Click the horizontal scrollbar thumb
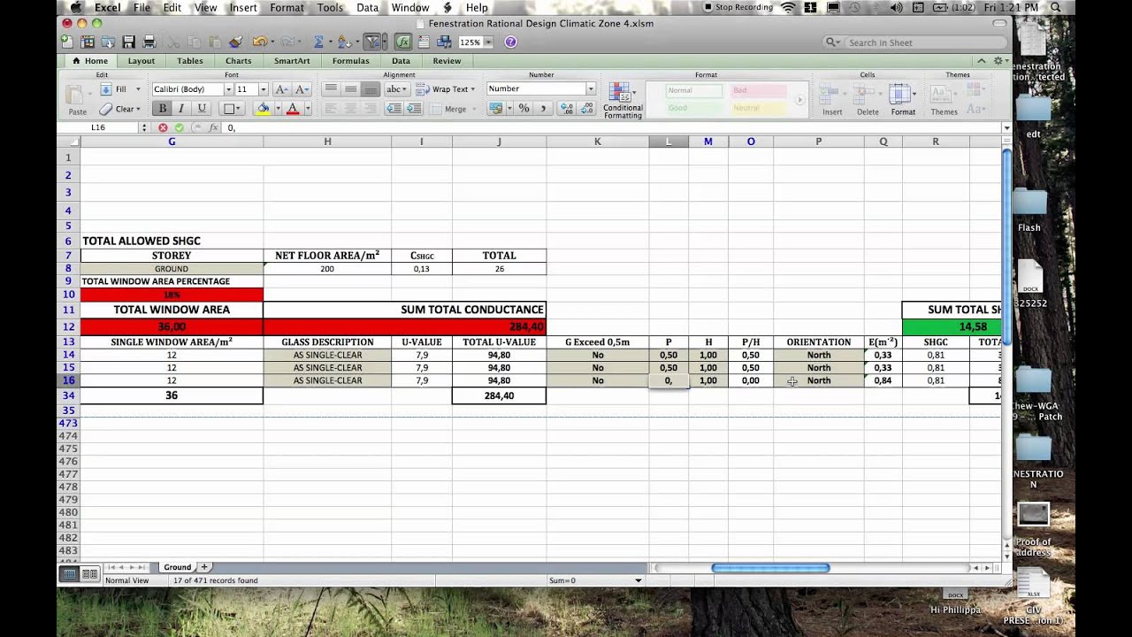The image size is (1132, 637). (770, 568)
